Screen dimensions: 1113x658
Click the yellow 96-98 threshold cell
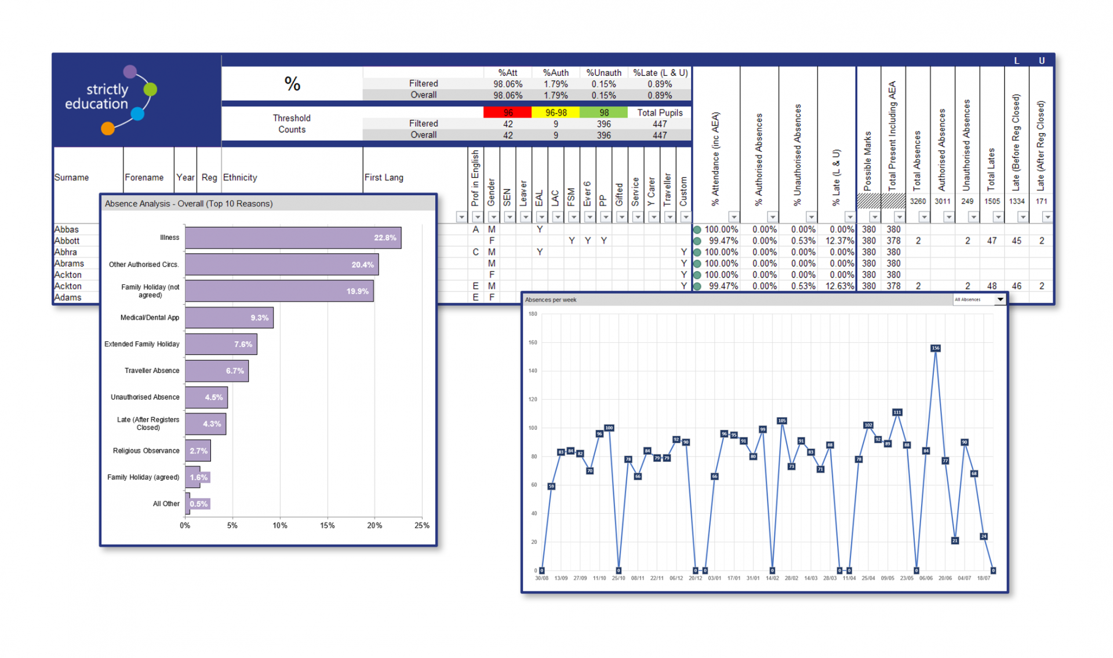[x=555, y=112]
